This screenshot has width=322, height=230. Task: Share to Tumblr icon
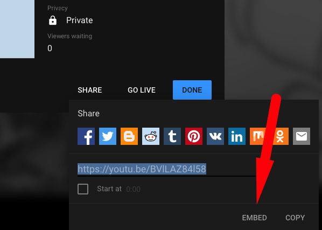pos(172,136)
